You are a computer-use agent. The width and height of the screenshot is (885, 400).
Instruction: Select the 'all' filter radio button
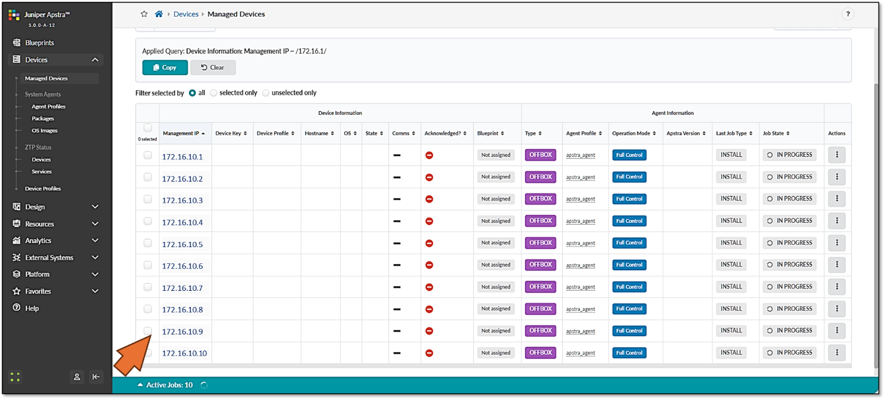(192, 93)
